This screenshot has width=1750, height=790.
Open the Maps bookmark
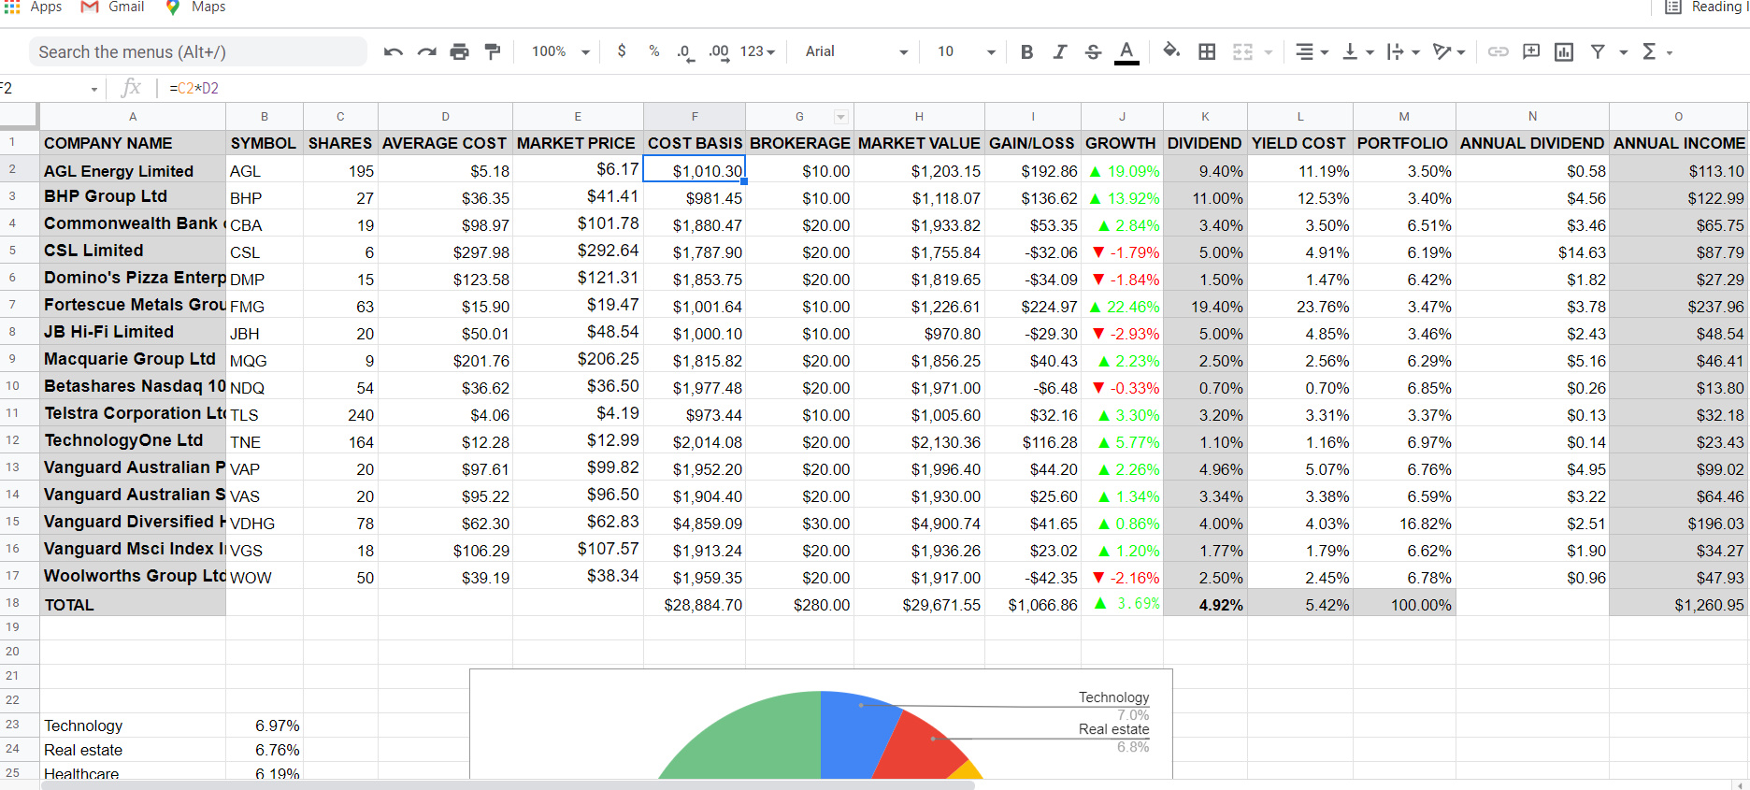pos(195,7)
